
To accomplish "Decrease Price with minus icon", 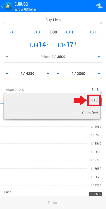I will point(7,57).
